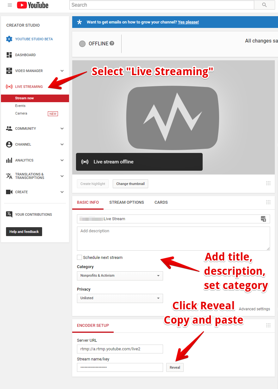
Task: Click the search magnifier button
Action: coord(265,5)
